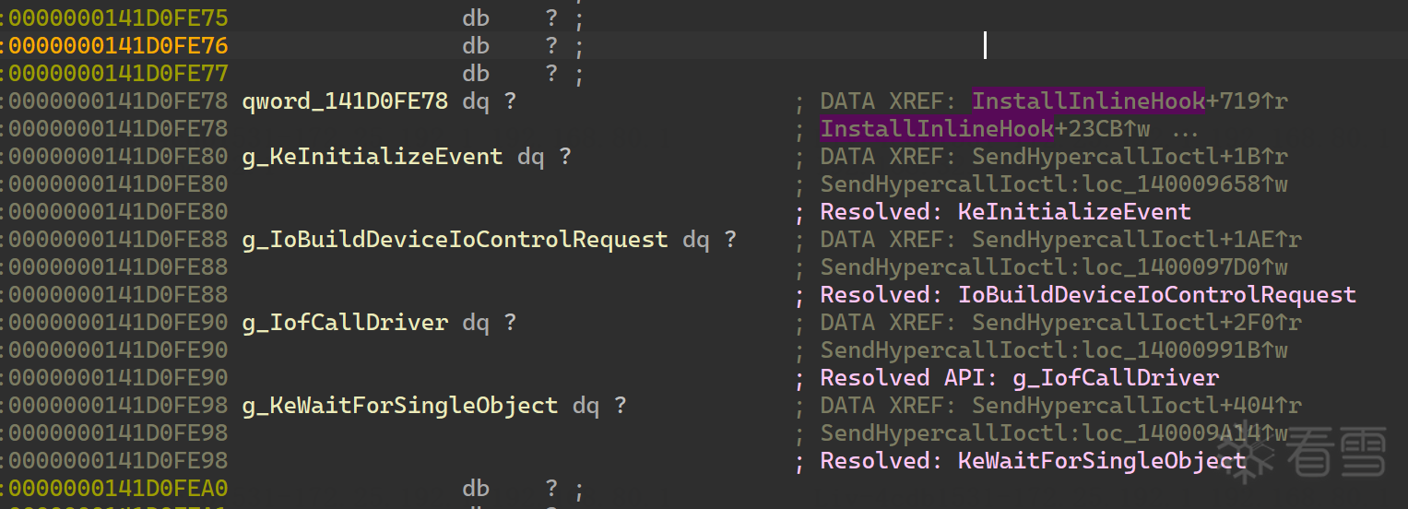The image size is (1408, 509).
Task: Click the highlighted address 0000000141D0FE76
Action: [x=118, y=46]
